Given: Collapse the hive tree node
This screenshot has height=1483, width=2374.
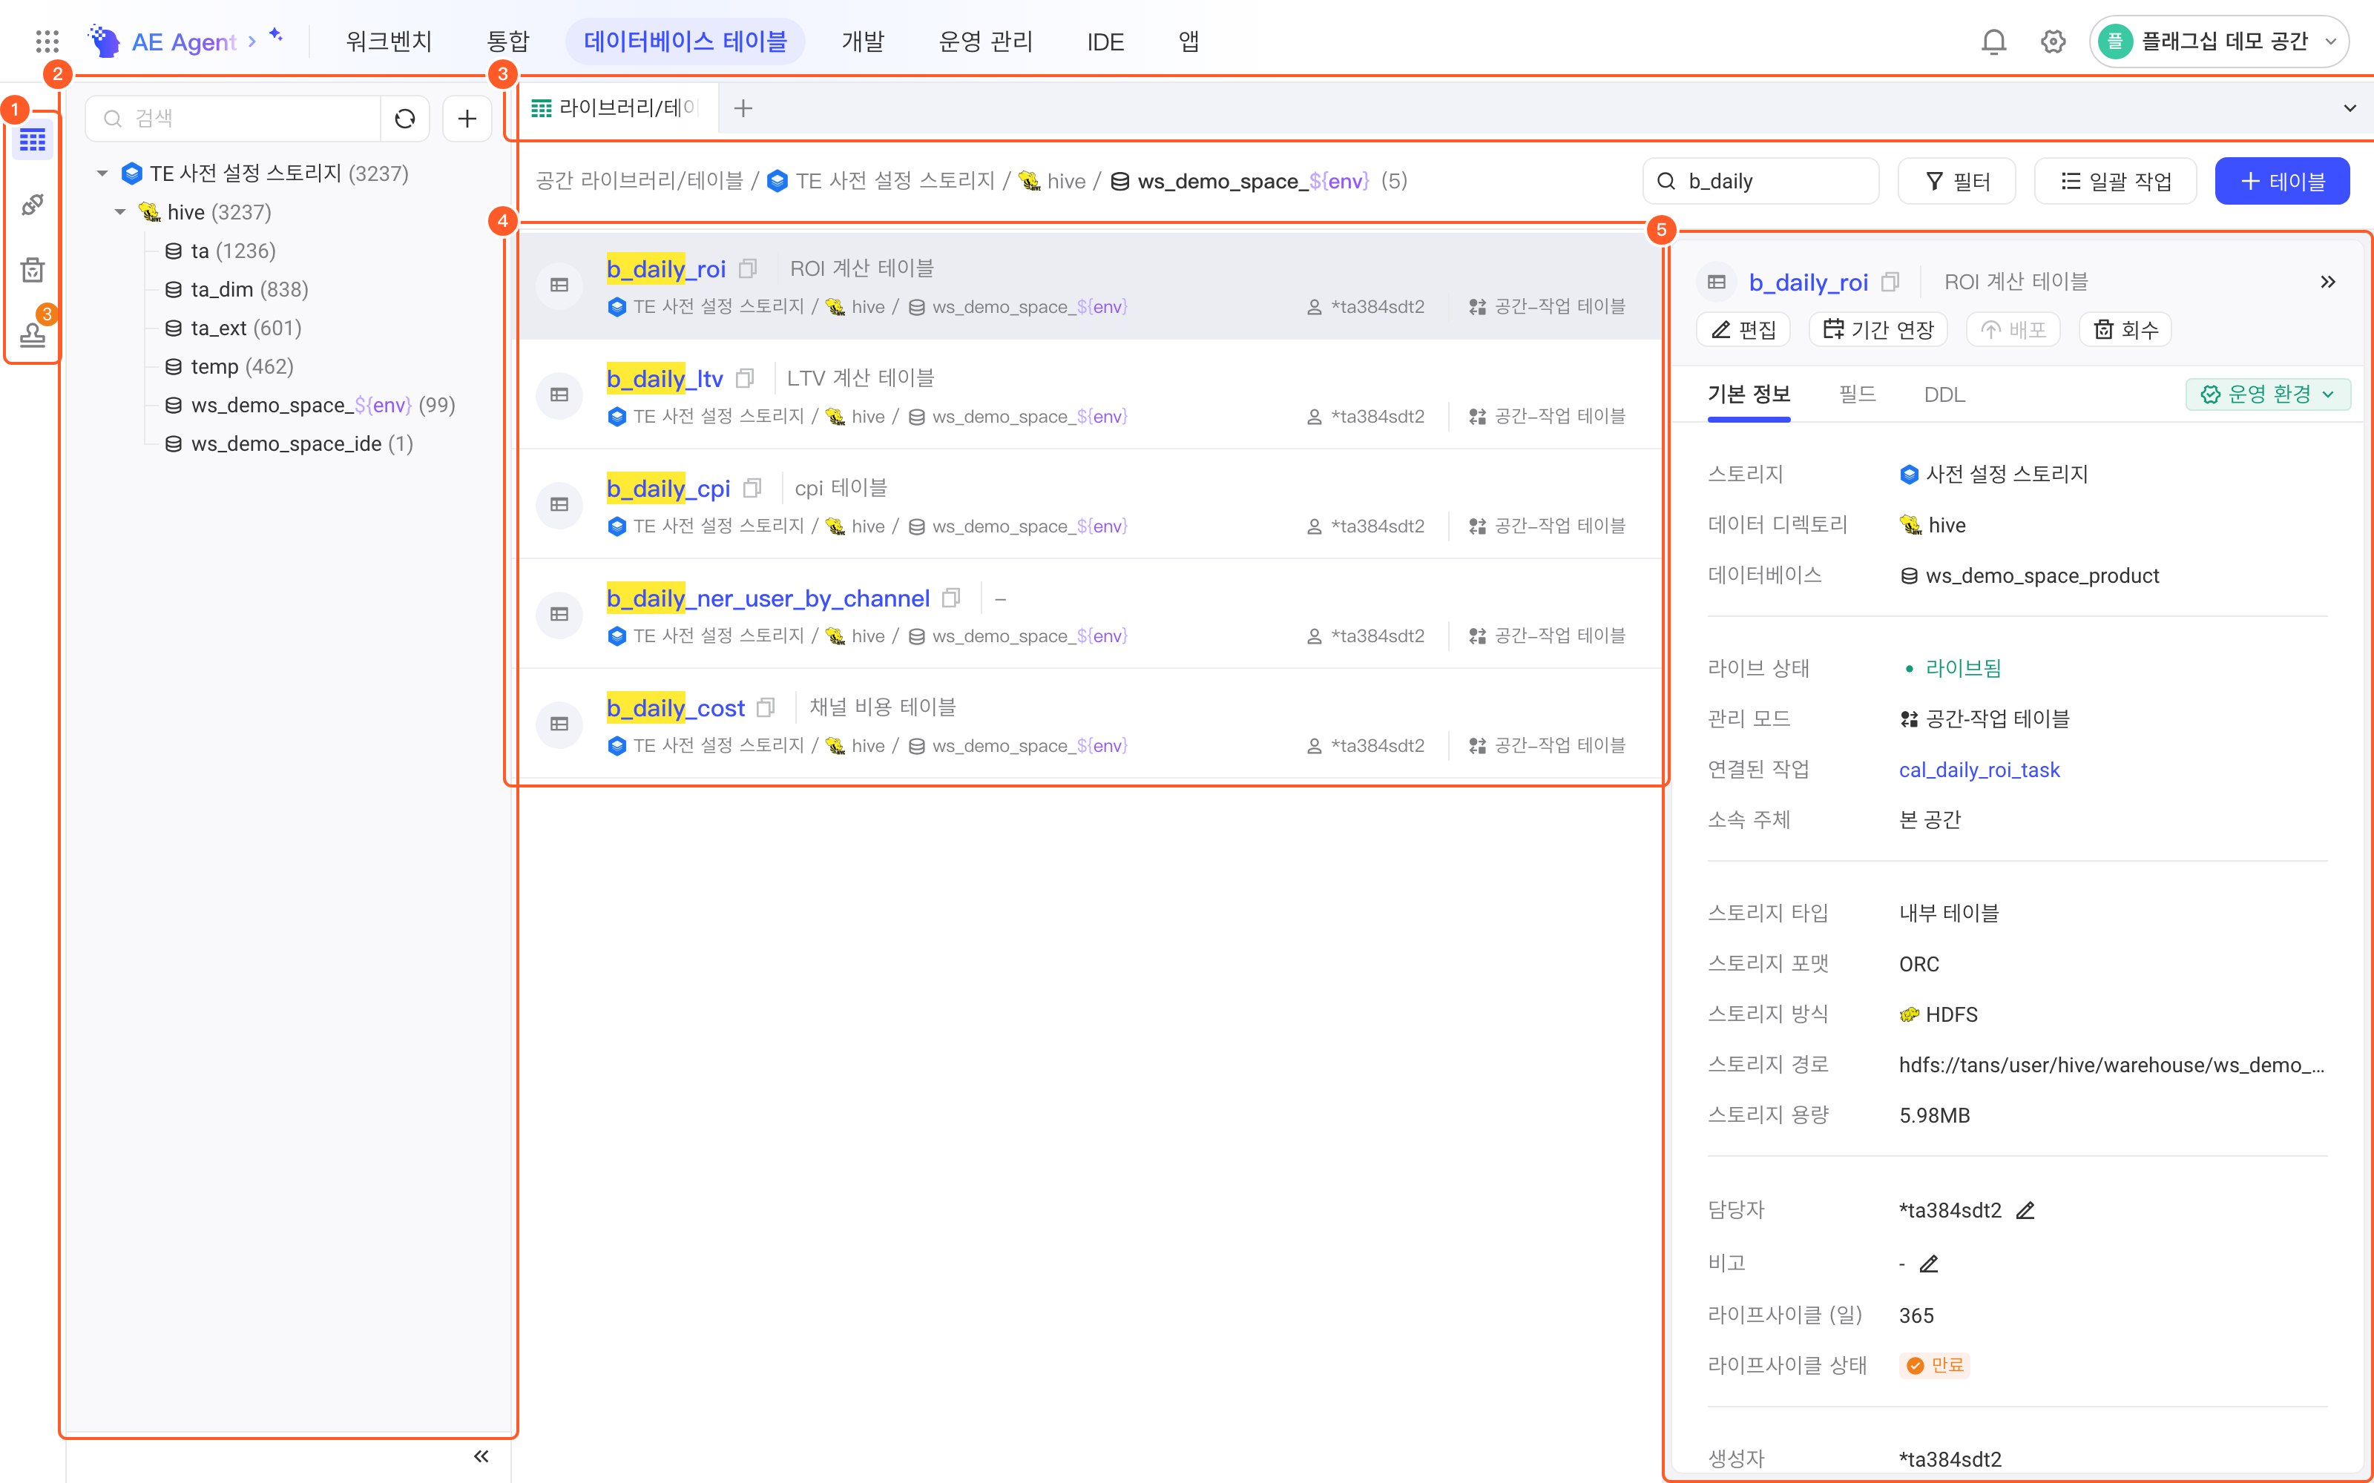Looking at the screenshot, I should (x=119, y=212).
